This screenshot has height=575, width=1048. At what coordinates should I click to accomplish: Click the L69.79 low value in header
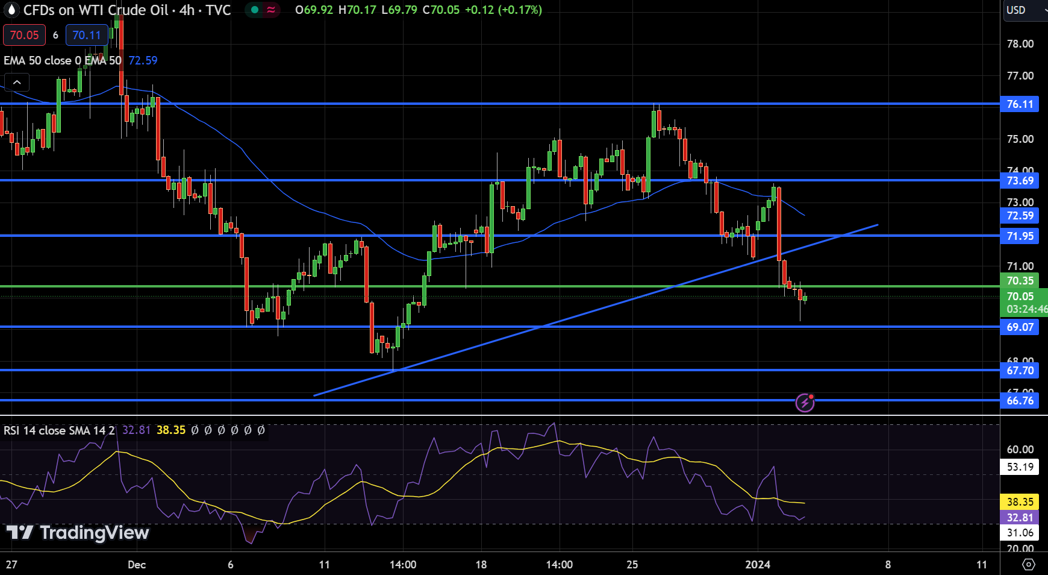tap(399, 10)
